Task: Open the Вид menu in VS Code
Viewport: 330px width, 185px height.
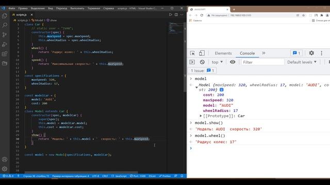Action: point(51,8)
